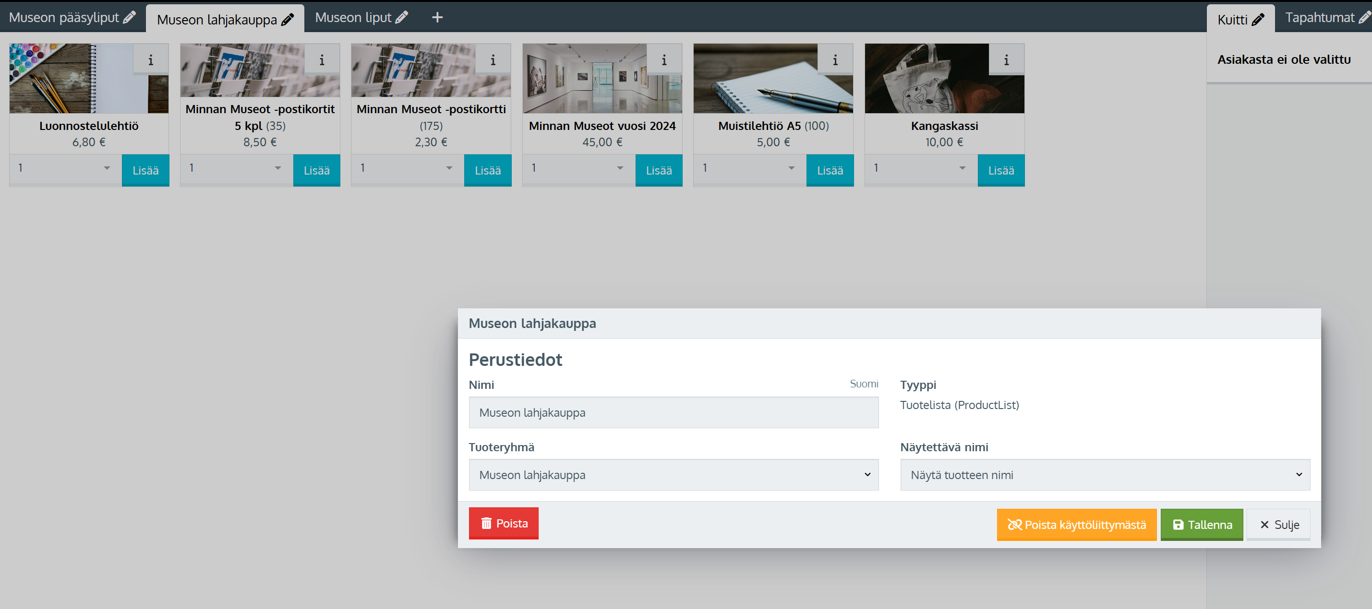Click pencil icon on Museon lahjakauppa tab

(287, 20)
